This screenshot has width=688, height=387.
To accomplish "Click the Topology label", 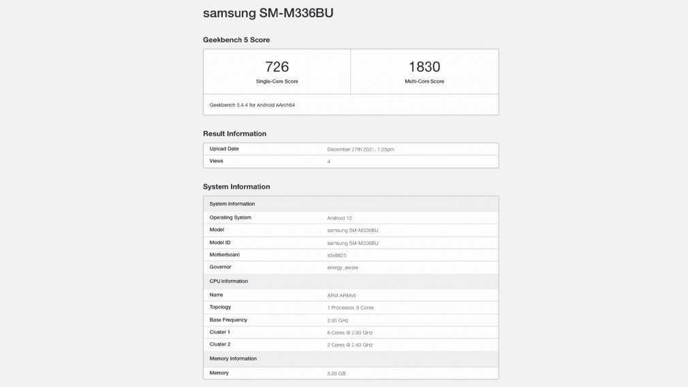I will (x=220, y=307).
